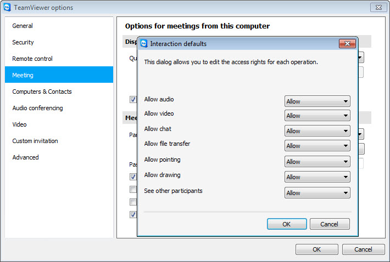390x262 pixels.
Task: Select the Meeting category
Action: coord(59,75)
